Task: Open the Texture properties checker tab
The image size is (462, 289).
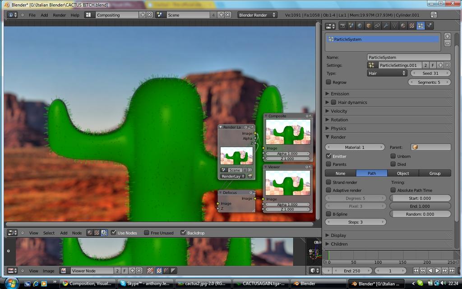Action: point(412,26)
